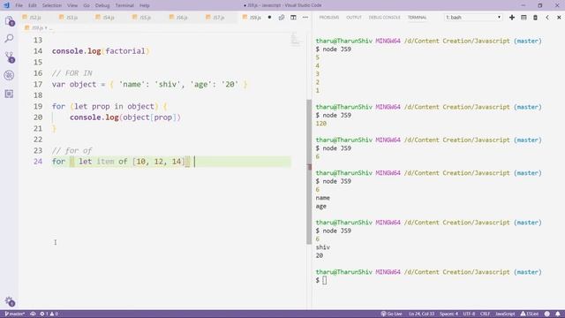Open the Extensions view in activity bar
Image resolution: width=565 pixels, height=318 pixels.
10,94
